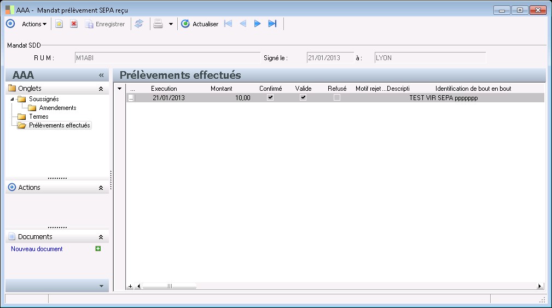Select Amendements in the tree

57,108
